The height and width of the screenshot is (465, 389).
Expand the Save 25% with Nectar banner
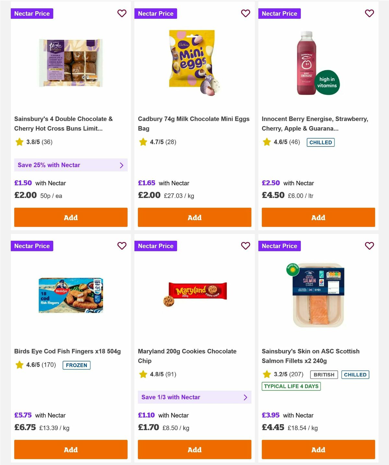tap(71, 165)
